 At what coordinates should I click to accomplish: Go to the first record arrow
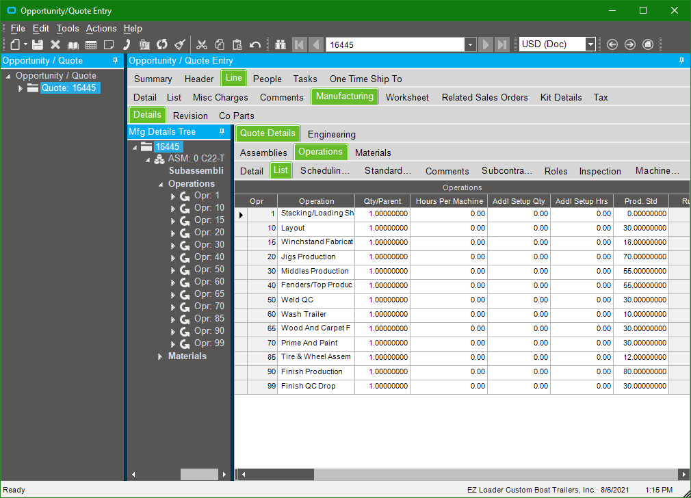[x=300, y=44]
